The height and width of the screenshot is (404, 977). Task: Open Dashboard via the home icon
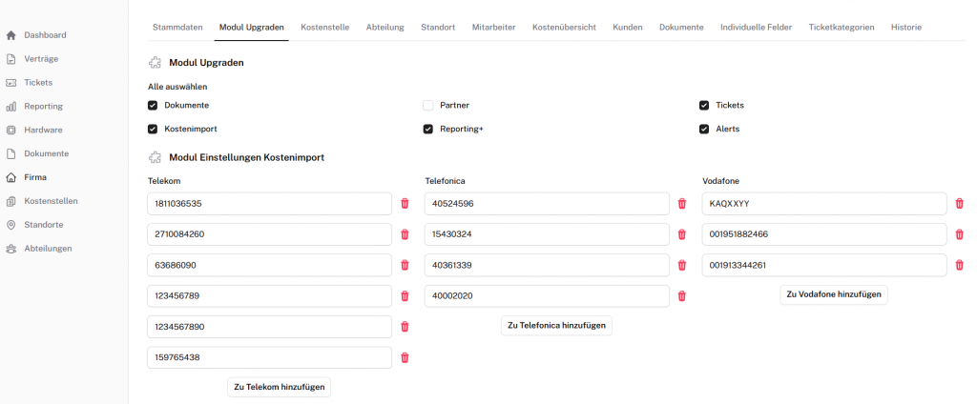pyautogui.click(x=11, y=35)
